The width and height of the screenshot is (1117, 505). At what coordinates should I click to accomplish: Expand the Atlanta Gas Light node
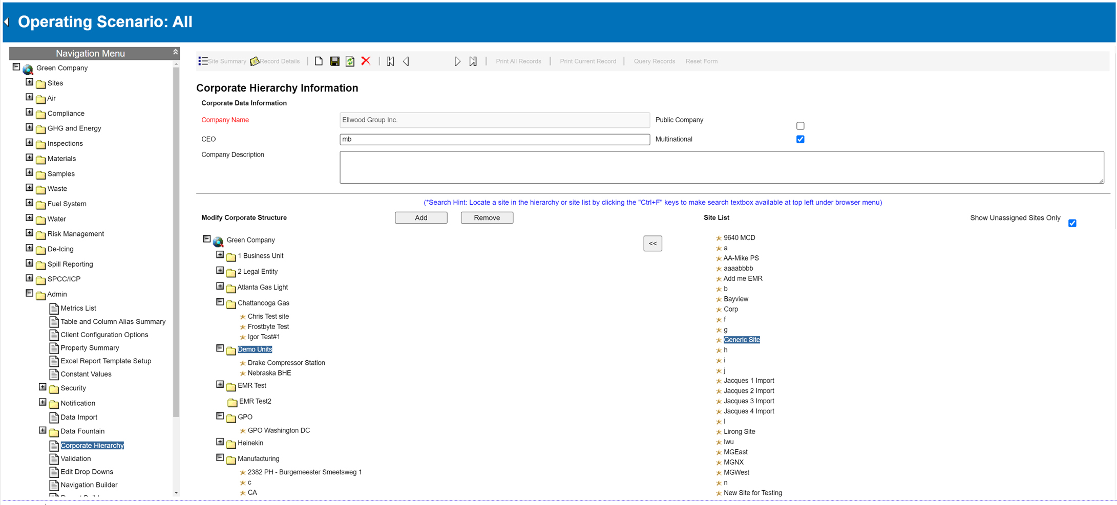click(220, 286)
